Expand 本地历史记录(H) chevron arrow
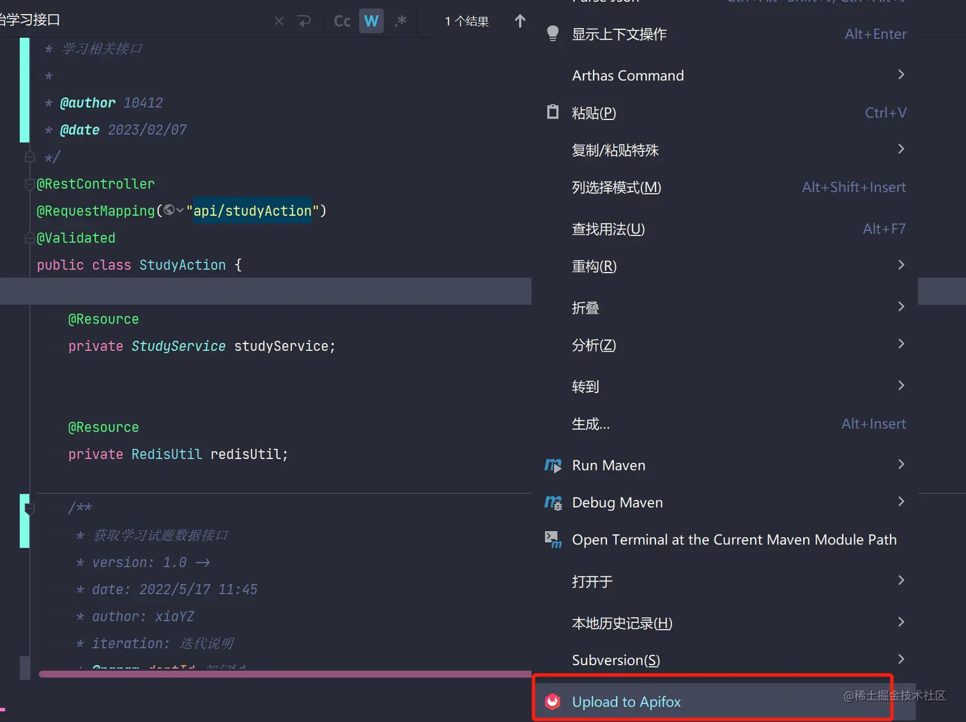 point(901,622)
